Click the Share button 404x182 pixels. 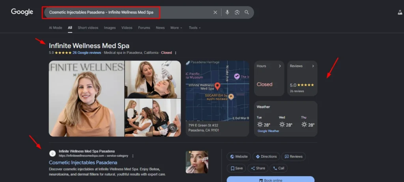(x=258, y=168)
